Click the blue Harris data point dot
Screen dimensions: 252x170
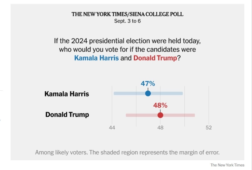coord(148,93)
